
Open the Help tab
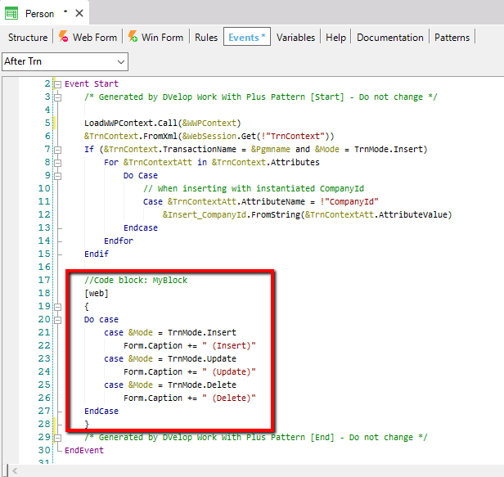click(335, 38)
